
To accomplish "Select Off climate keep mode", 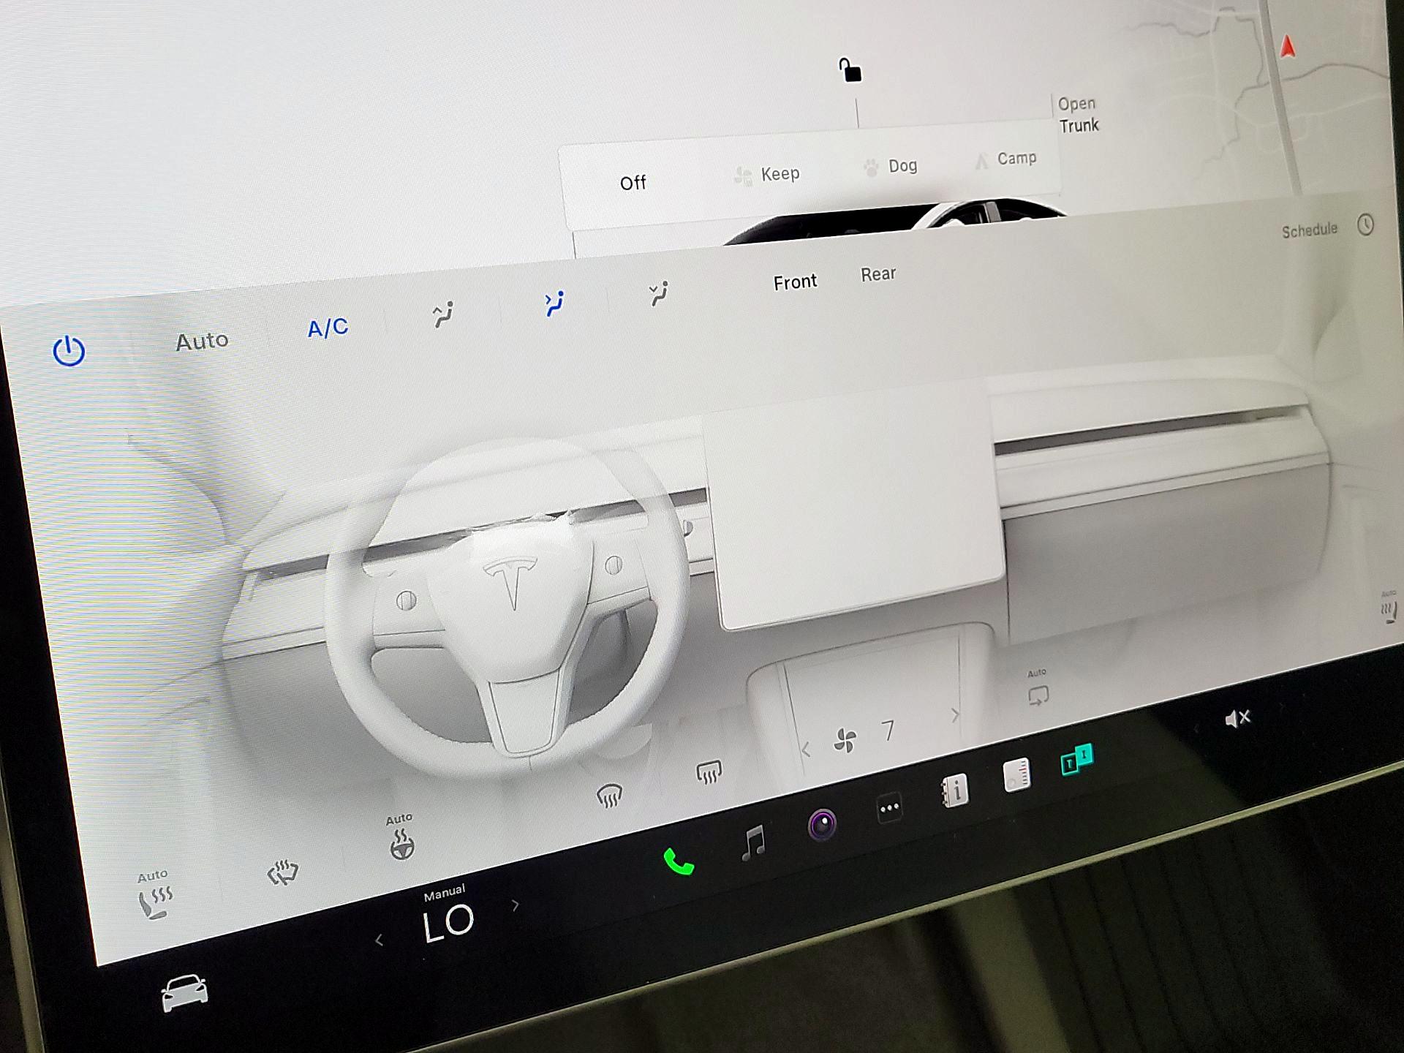I will pyautogui.click(x=633, y=183).
